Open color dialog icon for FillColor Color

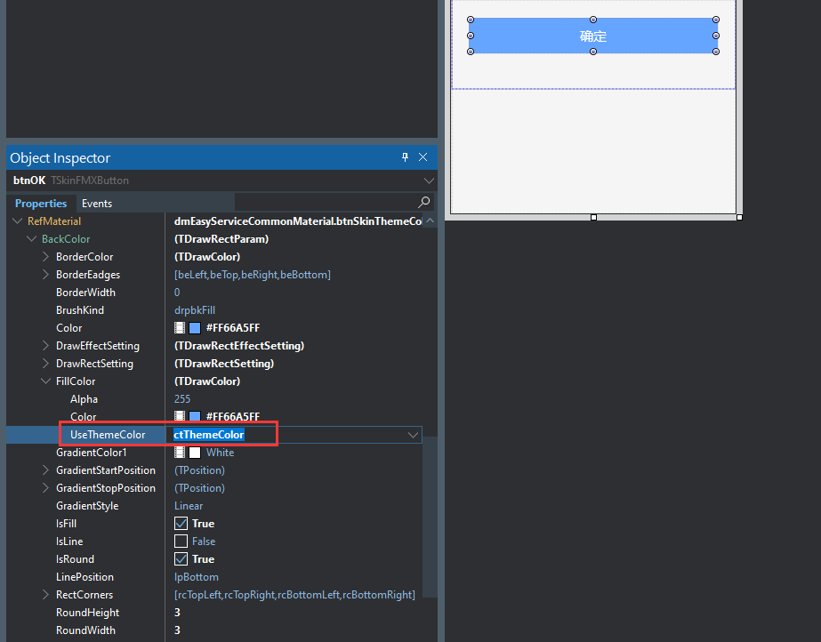180,416
